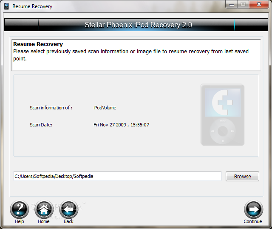This screenshot has width=272, height=229.
Task: Click the Continue arrow icon
Action: [253, 209]
